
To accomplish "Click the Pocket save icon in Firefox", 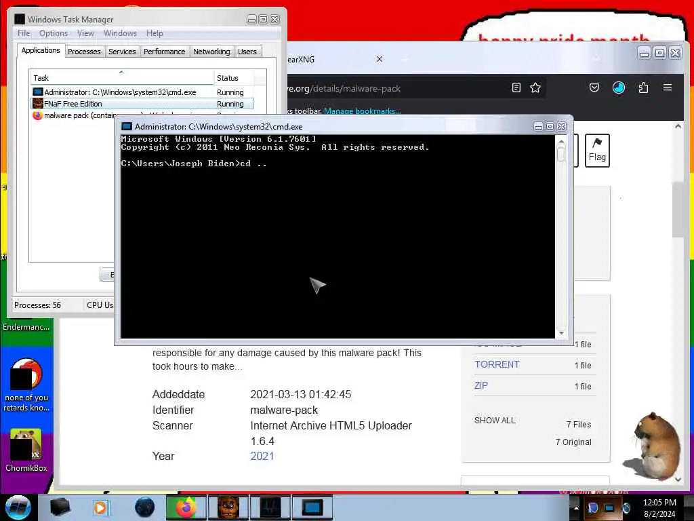I will 594,88.
